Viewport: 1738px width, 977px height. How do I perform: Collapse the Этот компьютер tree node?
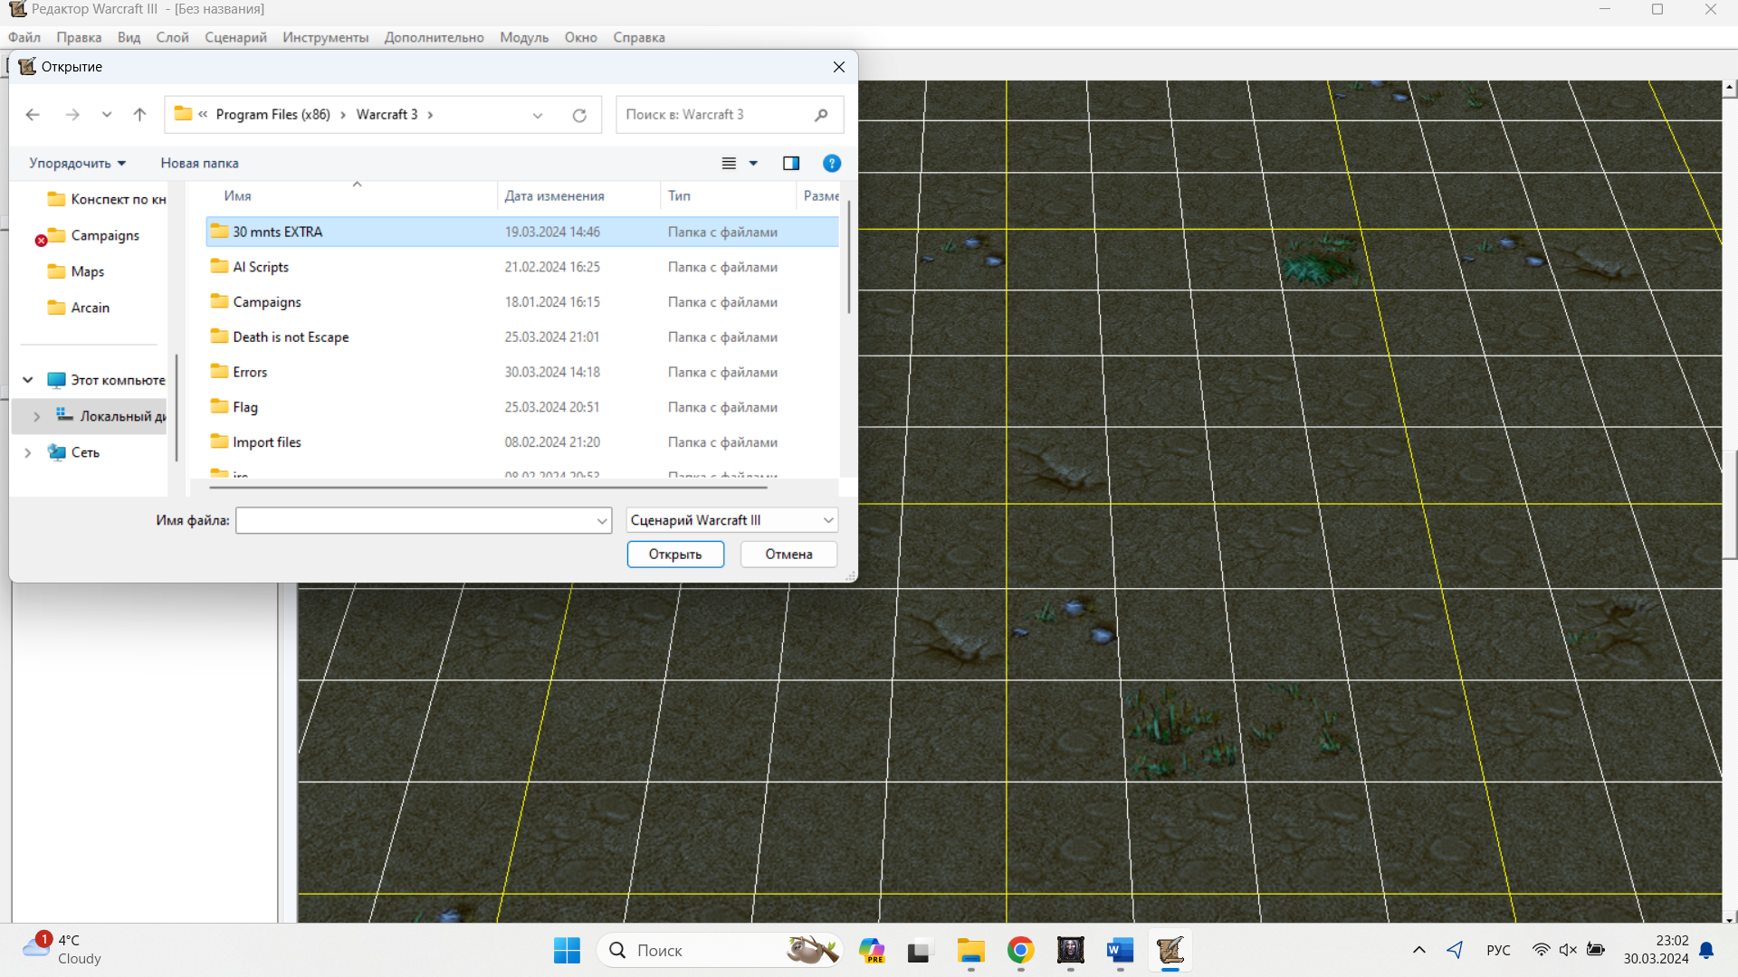point(28,380)
